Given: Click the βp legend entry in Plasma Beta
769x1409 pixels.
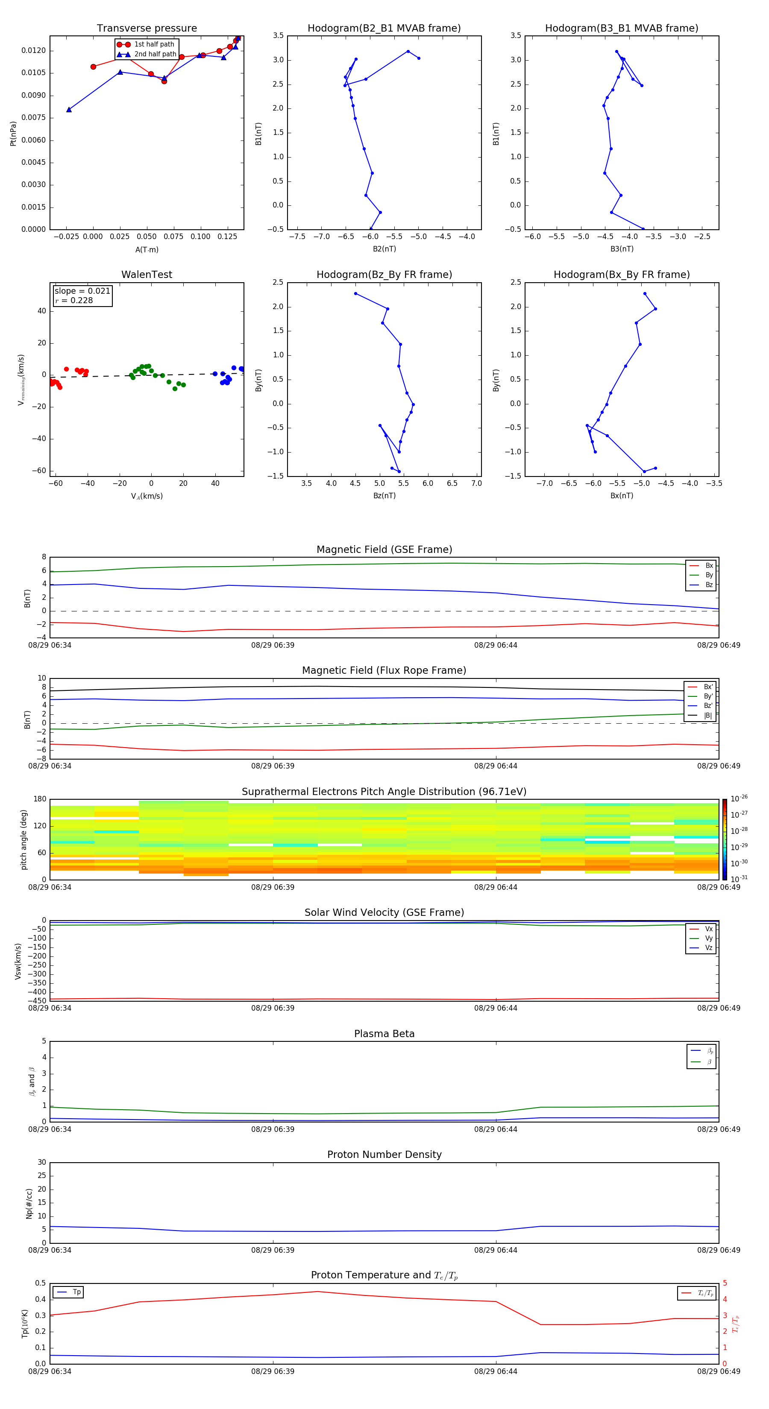Looking at the screenshot, I should (x=701, y=1051).
